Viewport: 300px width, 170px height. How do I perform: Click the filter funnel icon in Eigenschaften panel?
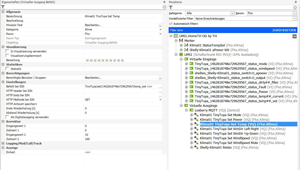(x=3, y=7)
